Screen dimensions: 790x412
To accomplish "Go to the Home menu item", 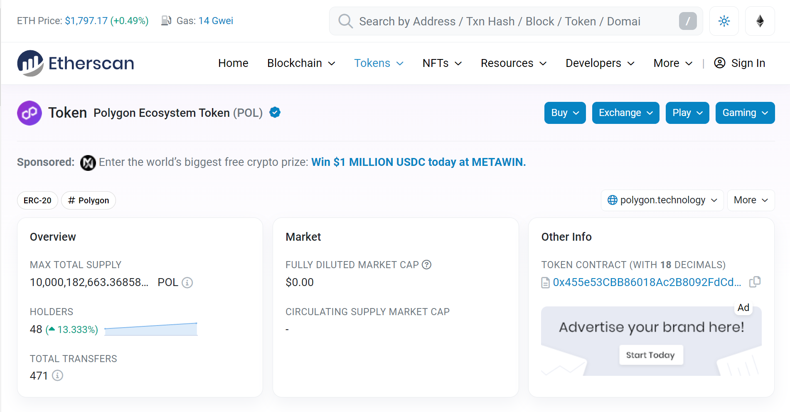I will pos(233,63).
